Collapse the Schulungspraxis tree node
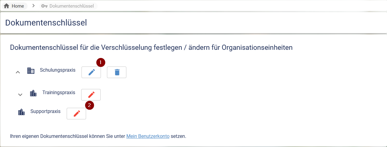The height and width of the screenshot is (147, 387). point(18,72)
